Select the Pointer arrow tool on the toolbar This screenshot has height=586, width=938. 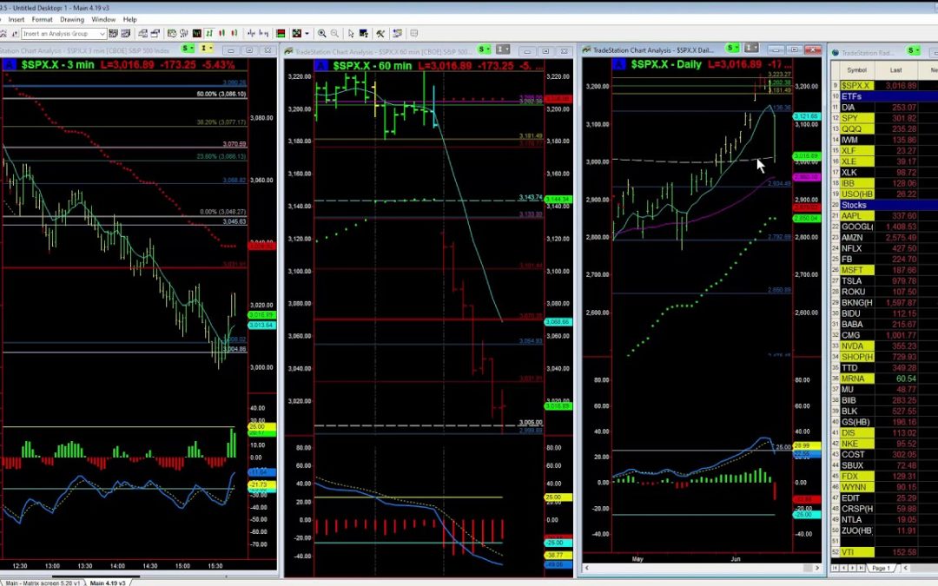point(350,34)
